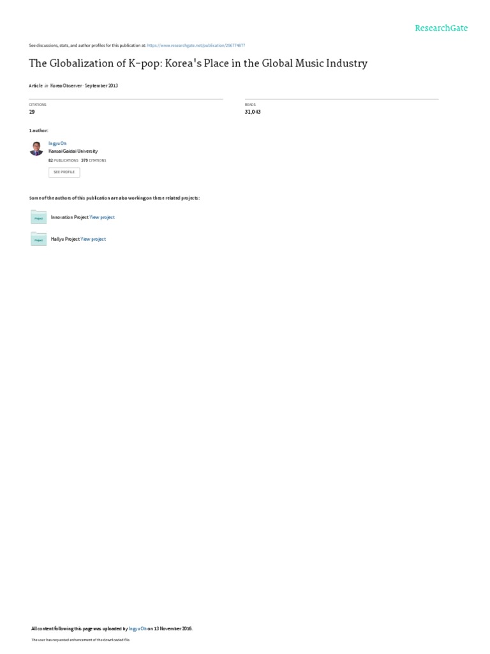Click the 82 publications stat

tap(63, 160)
